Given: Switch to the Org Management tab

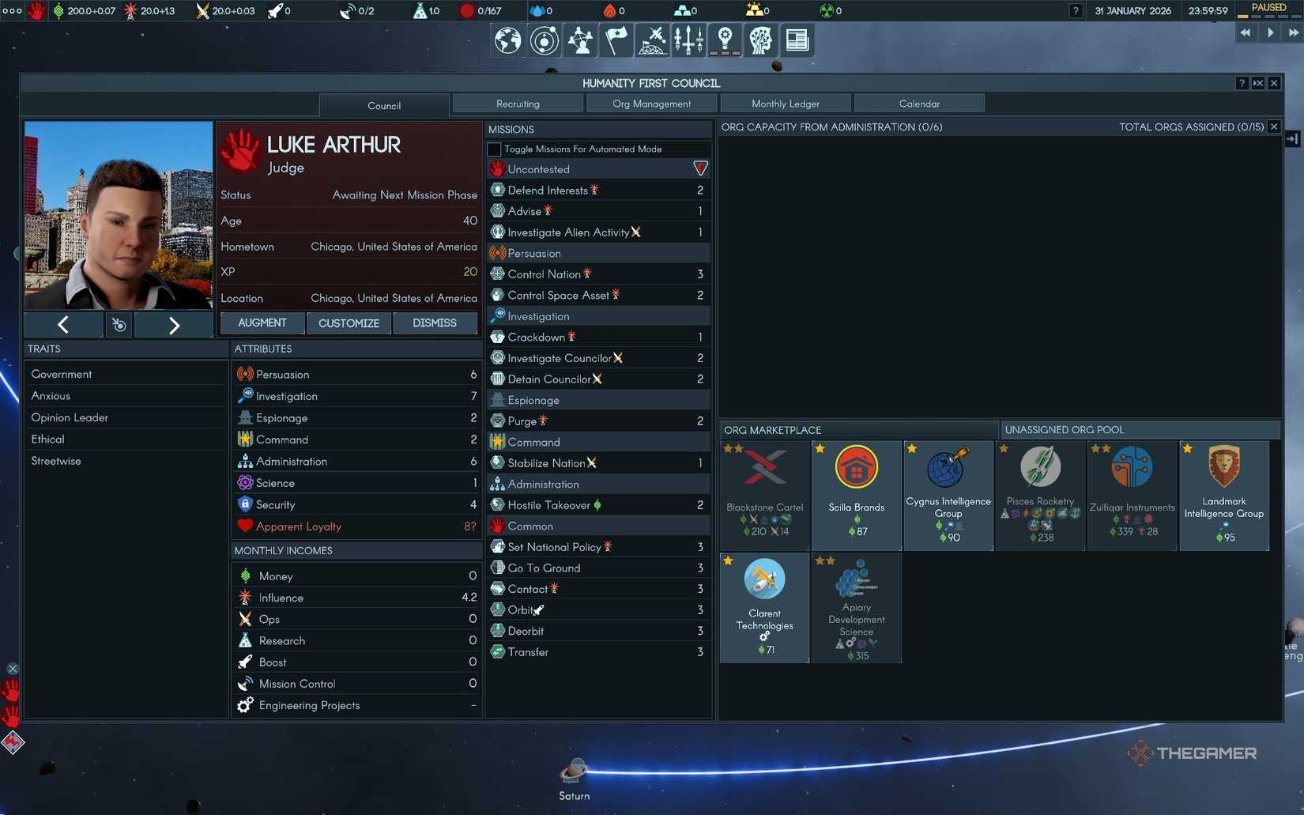Looking at the screenshot, I should tap(651, 104).
